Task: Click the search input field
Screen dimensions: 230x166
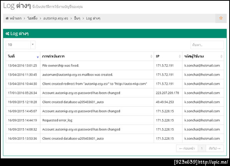Action: tap(207, 45)
